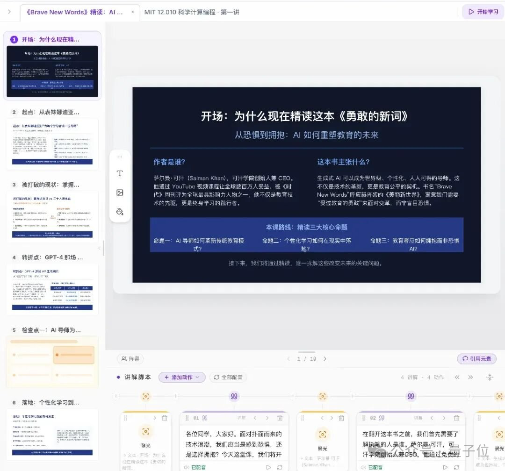
Task: Jump to first with double-left chevron
Action: [457, 377]
